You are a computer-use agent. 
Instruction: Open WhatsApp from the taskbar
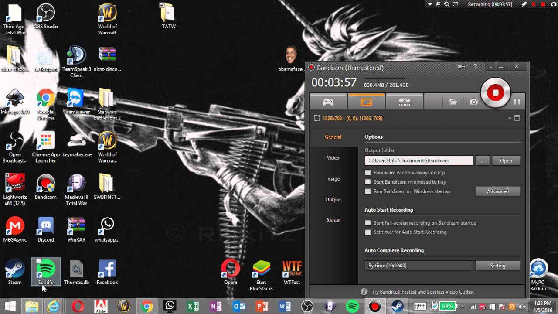[170, 306]
